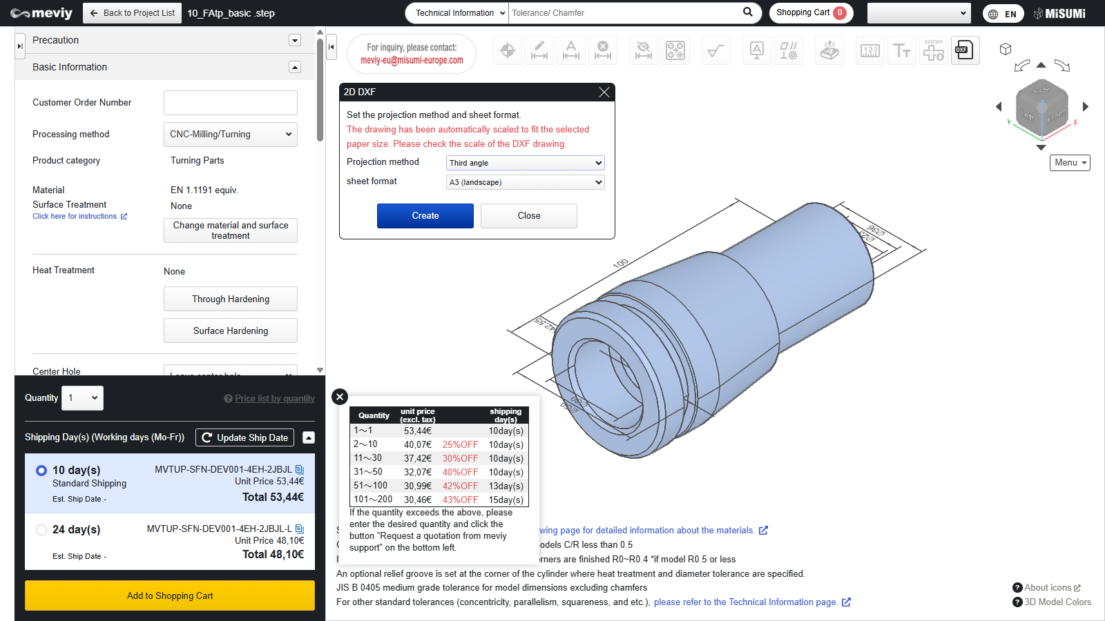Screen dimensions: 1105x621
Task: Click the Customer Order Number field
Action: click(230, 103)
